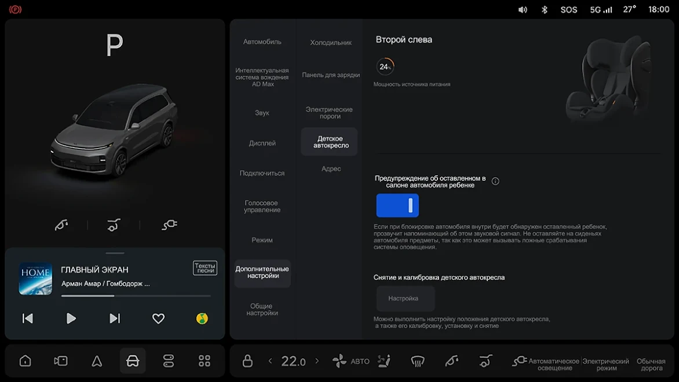Image resolution: width=679 pixels, height=382 pixels.
Task: Tap the door lock icon
Action: pos(247,361)
